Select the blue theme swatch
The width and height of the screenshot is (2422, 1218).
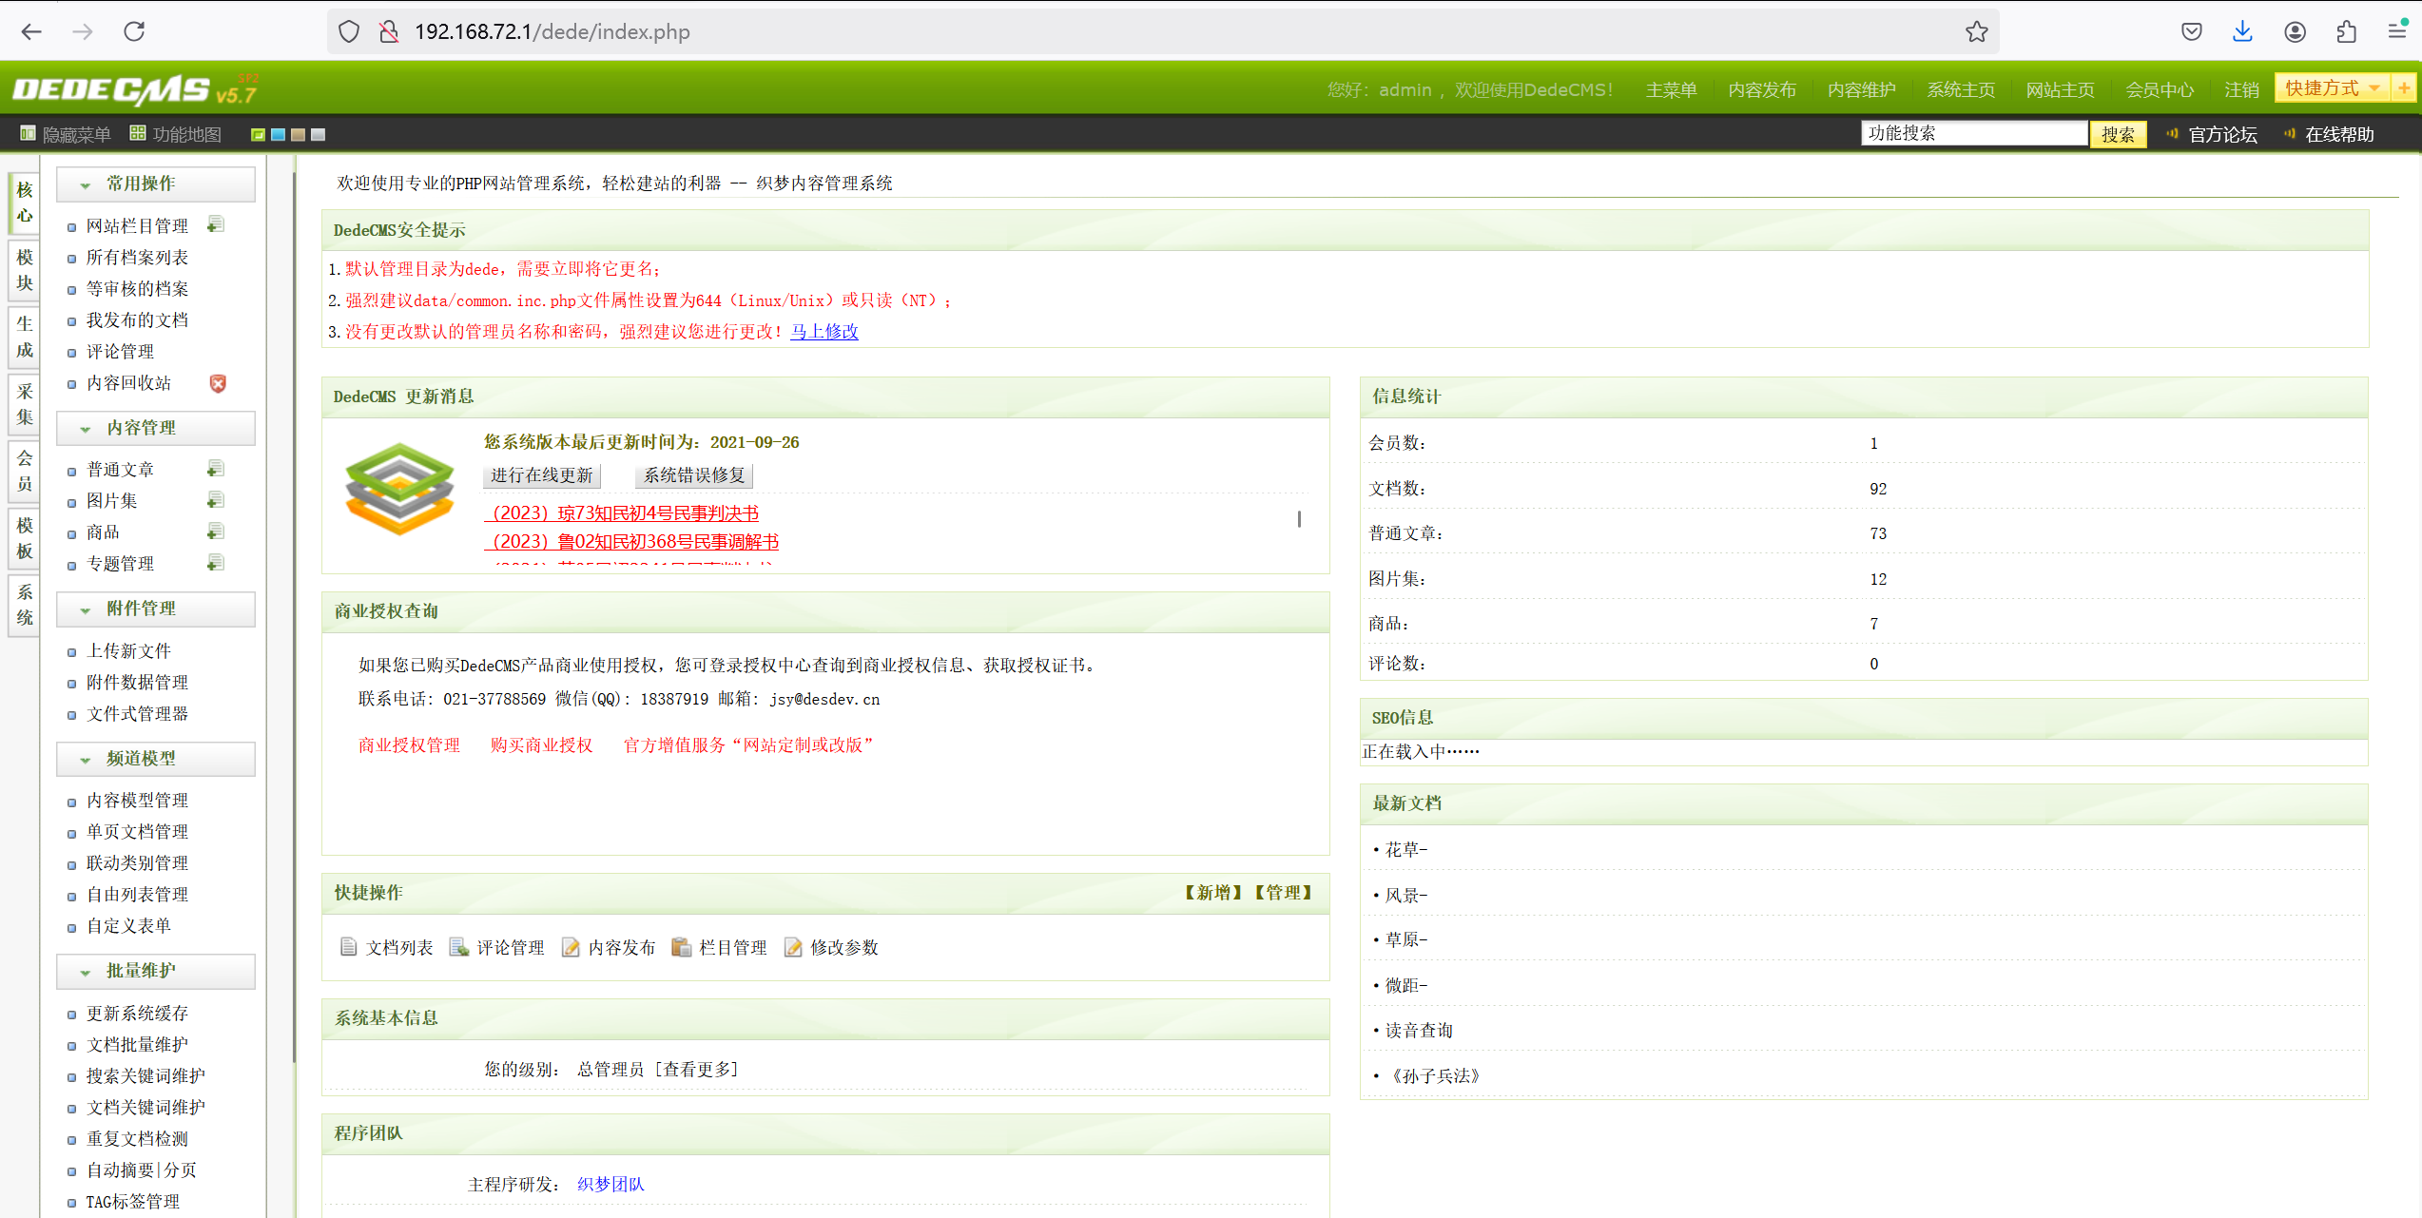[278, 135]
